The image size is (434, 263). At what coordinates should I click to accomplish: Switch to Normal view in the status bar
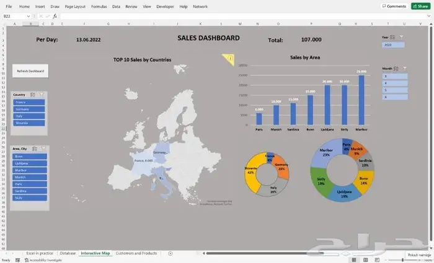(354, 260)
